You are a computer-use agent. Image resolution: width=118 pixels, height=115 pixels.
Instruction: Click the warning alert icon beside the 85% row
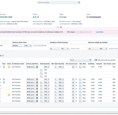coord(9,95)
